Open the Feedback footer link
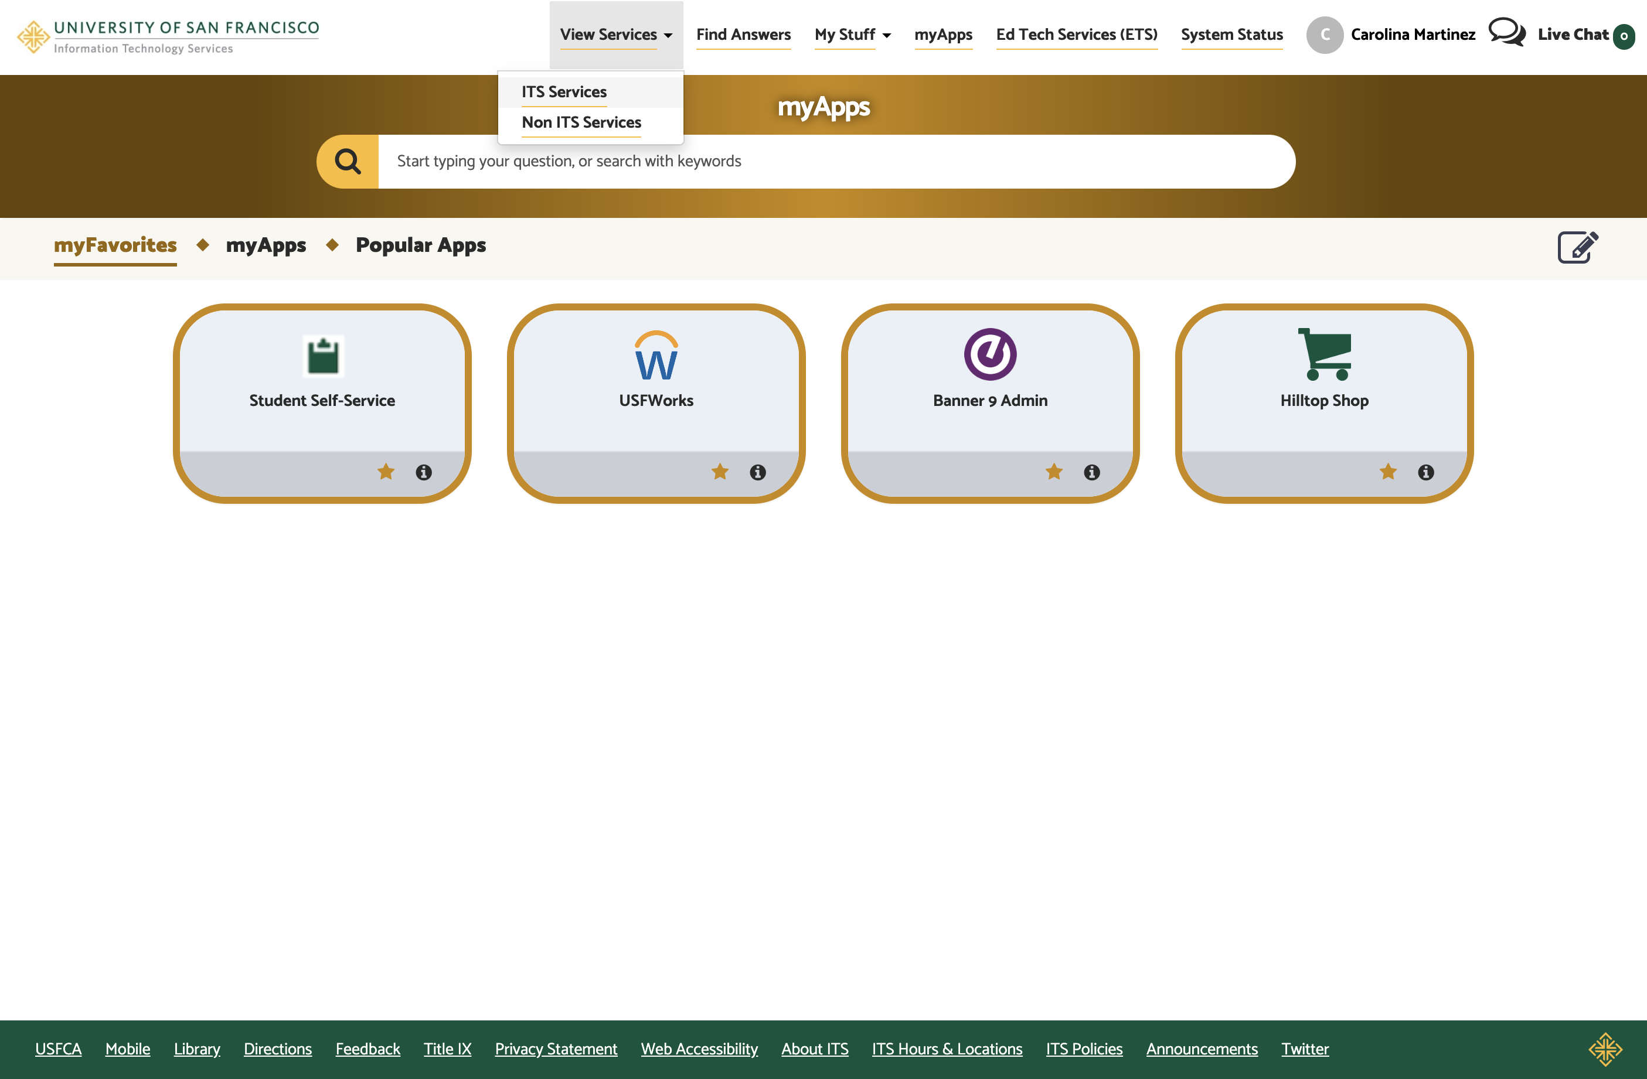This screenshot has height=1079, width=1647. coord(367,1049)
